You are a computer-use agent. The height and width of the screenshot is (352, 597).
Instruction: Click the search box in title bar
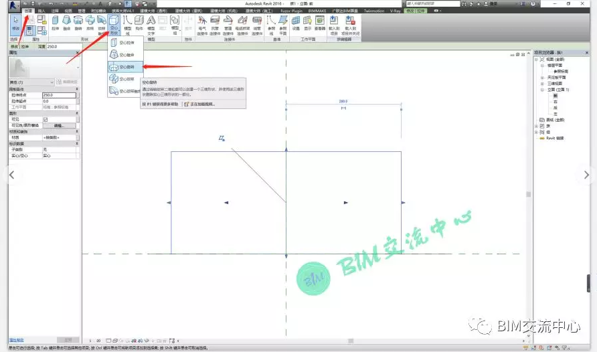(432, 4)
